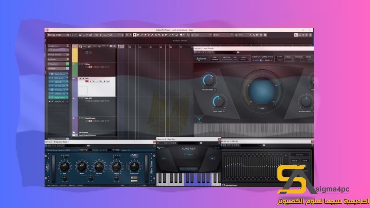Screen dimensions: 370x208
Task: Toggle monitor on the Nhac track
Action: tap(90, 67)
